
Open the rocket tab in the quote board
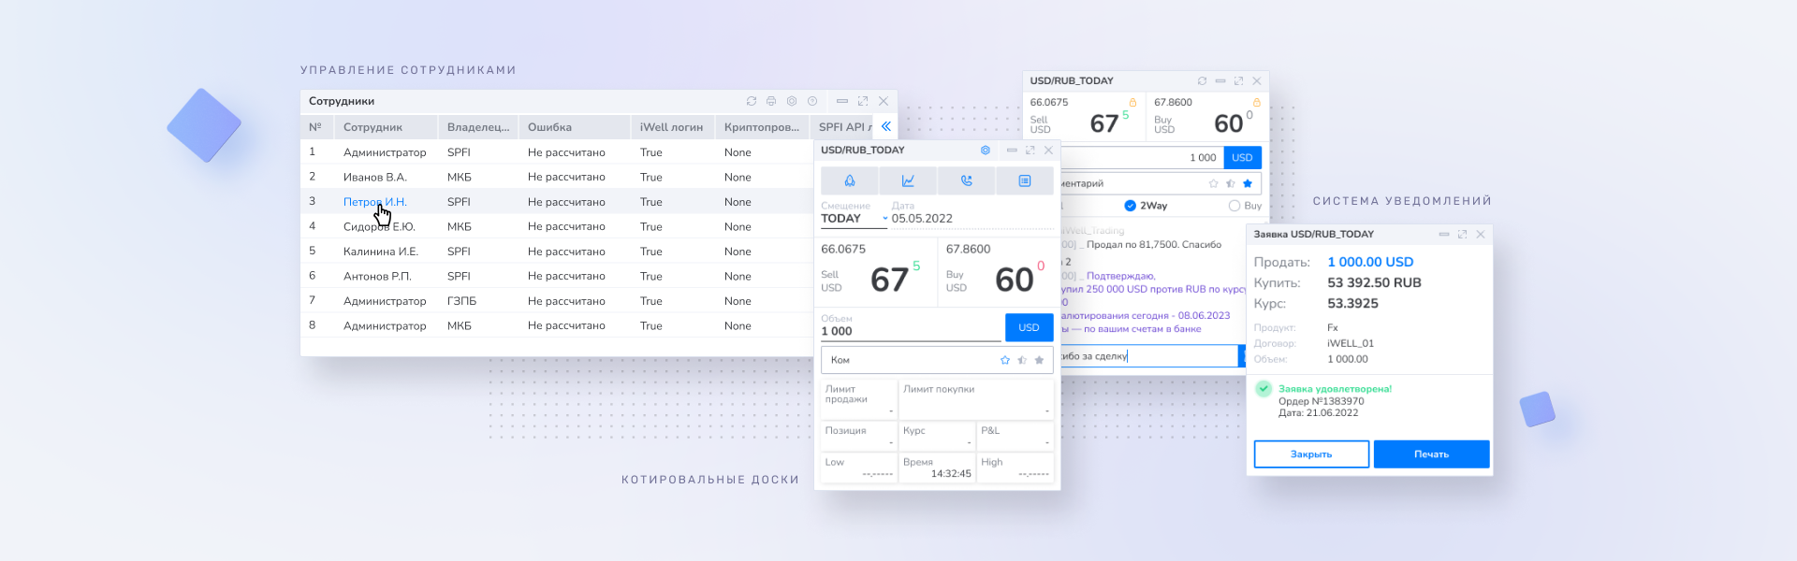[849, 180]
